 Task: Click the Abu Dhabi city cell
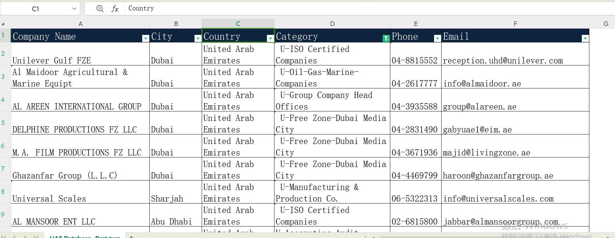click(x=176, y=215)
